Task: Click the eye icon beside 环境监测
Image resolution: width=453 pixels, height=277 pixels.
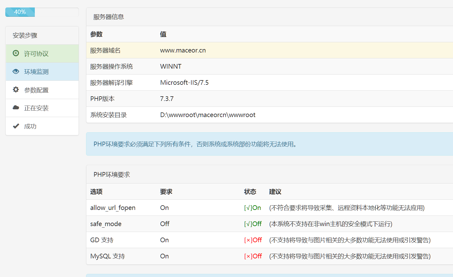Action: click(x=16, y=71)
